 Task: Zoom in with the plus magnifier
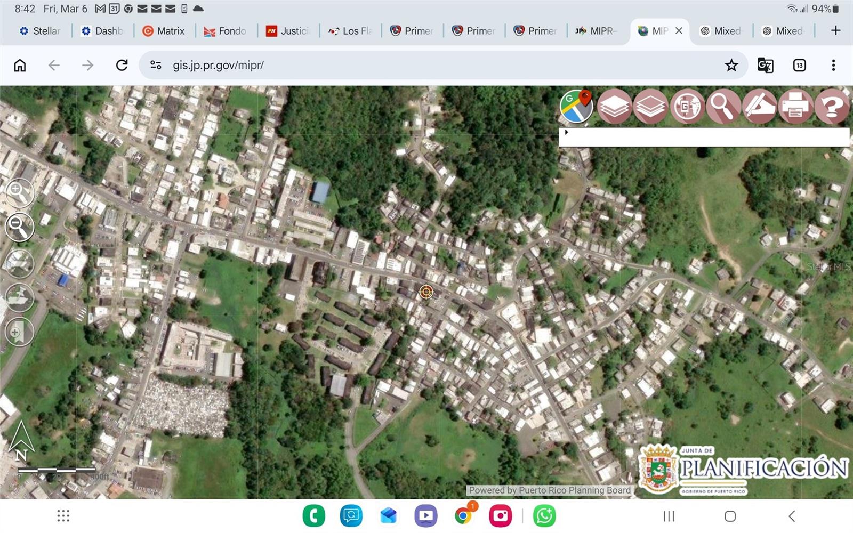point(20,193)
